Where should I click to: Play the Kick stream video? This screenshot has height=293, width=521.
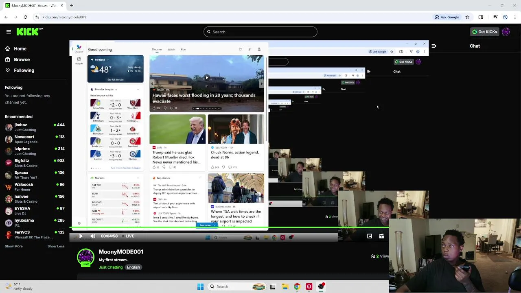81,236
